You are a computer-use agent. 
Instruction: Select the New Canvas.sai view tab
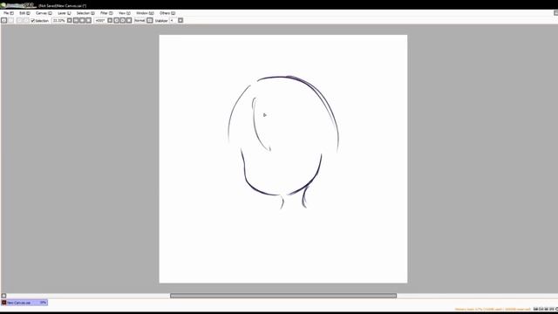click(24, 303)
